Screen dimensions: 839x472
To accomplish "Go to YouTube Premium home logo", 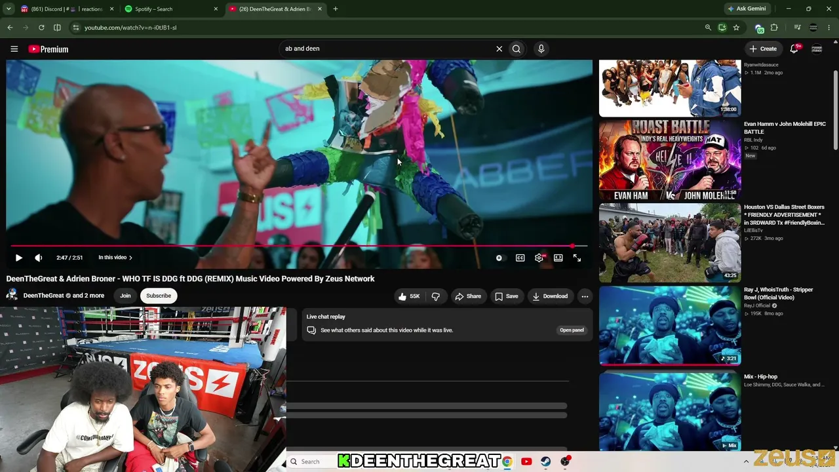I will coord(48,49).
